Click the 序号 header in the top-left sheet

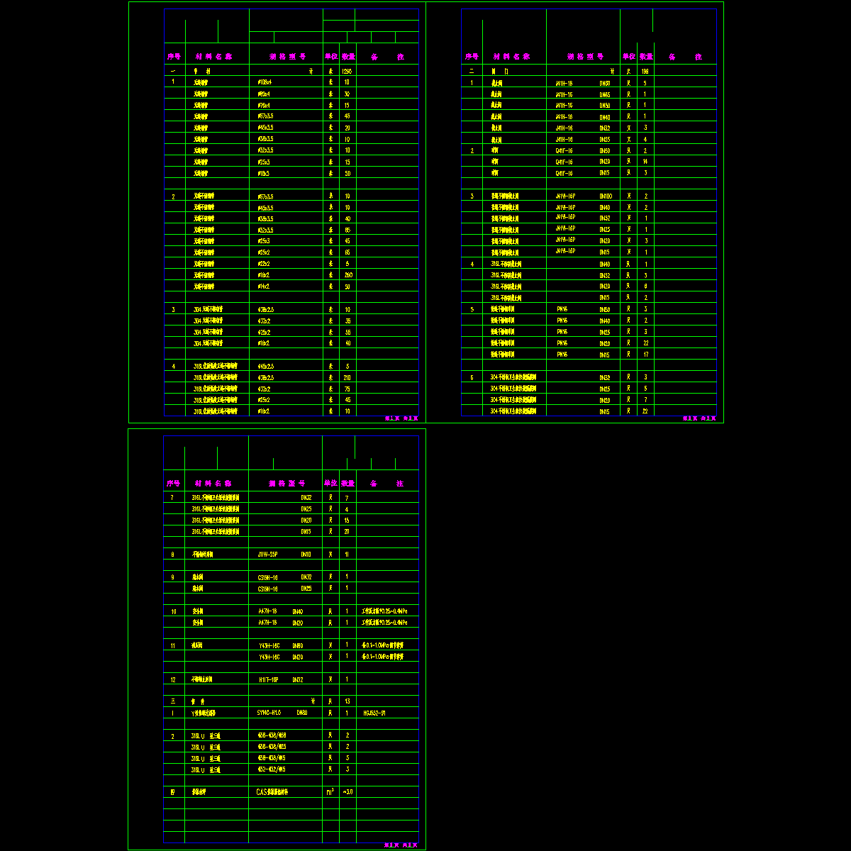174,57
